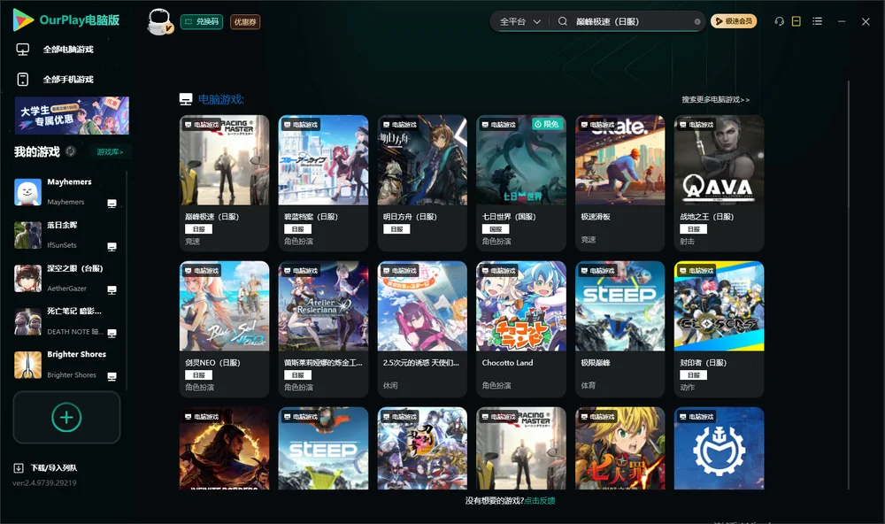Open 下载/导入列队 queue
The width and height of the screenshot is (885, 524).
click(54, 468)
